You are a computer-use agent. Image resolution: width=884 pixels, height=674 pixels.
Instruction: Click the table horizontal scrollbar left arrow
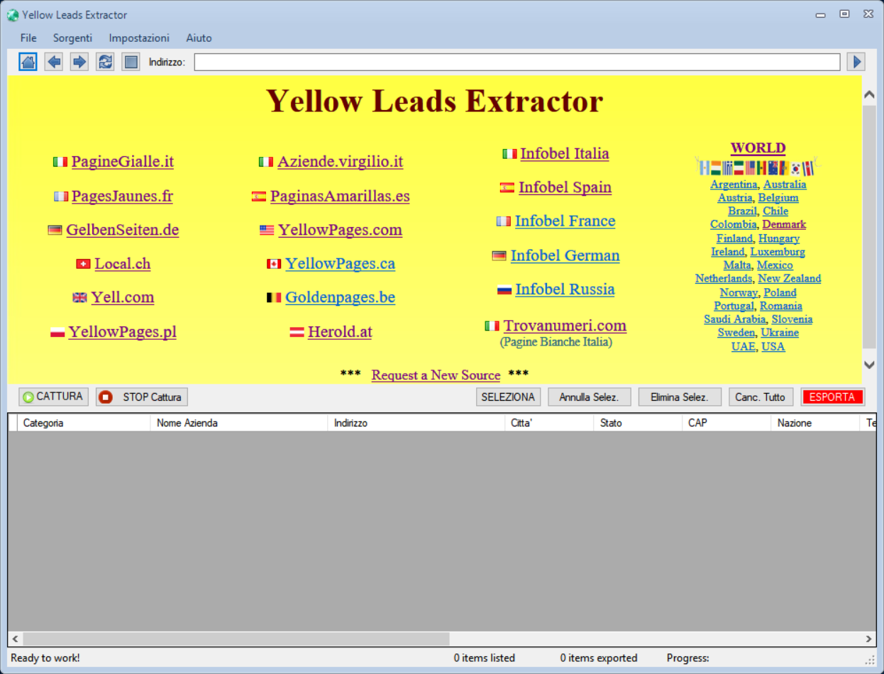pos(16,639)
